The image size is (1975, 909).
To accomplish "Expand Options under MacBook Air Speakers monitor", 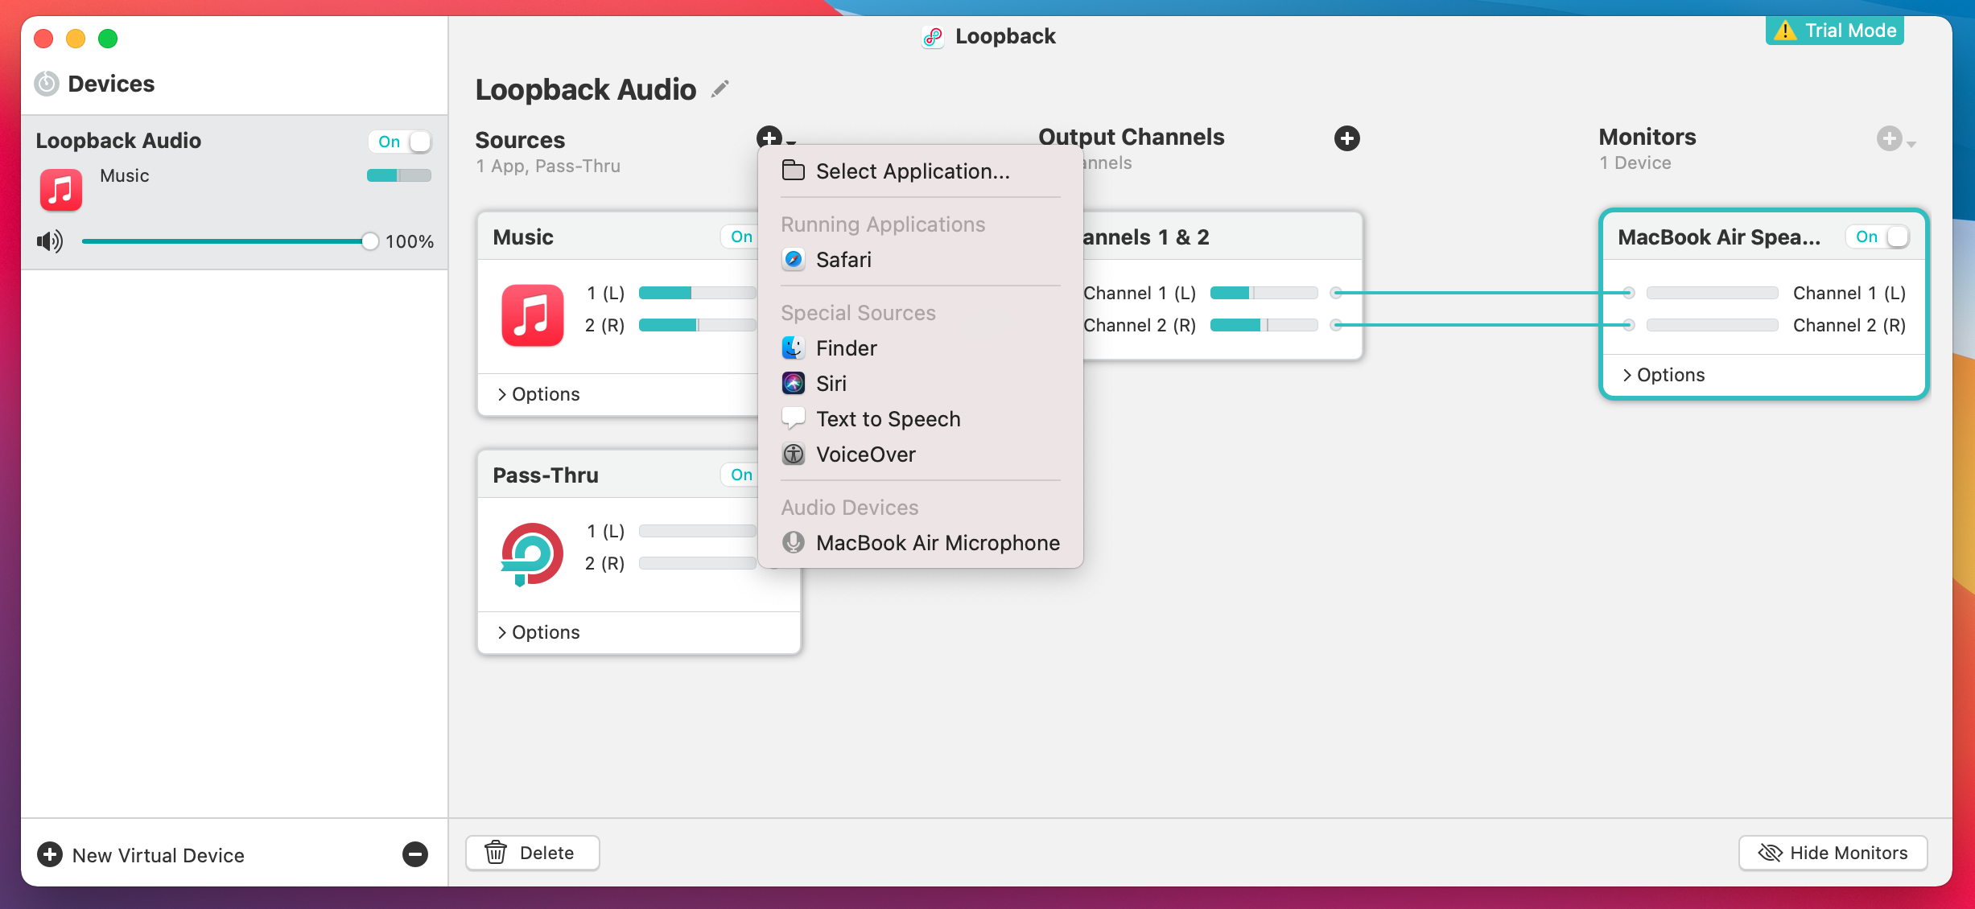I will 1664,375.
